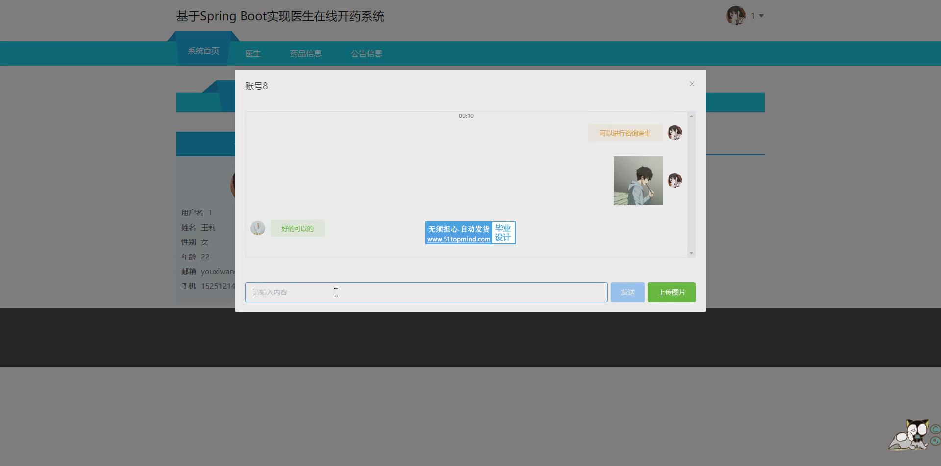The height and width of the screenshot is (466, 941).
Task: Open the sent anime image in the chat
Action: [638, 181]
